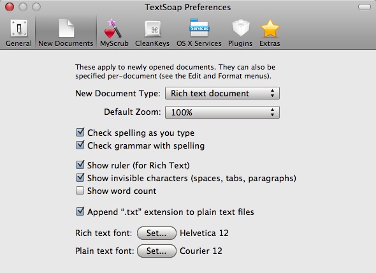376x273 pixels.
Task: Click the toolbar toggle pill button
Action: pyautogui.click(x=365, y=7)
